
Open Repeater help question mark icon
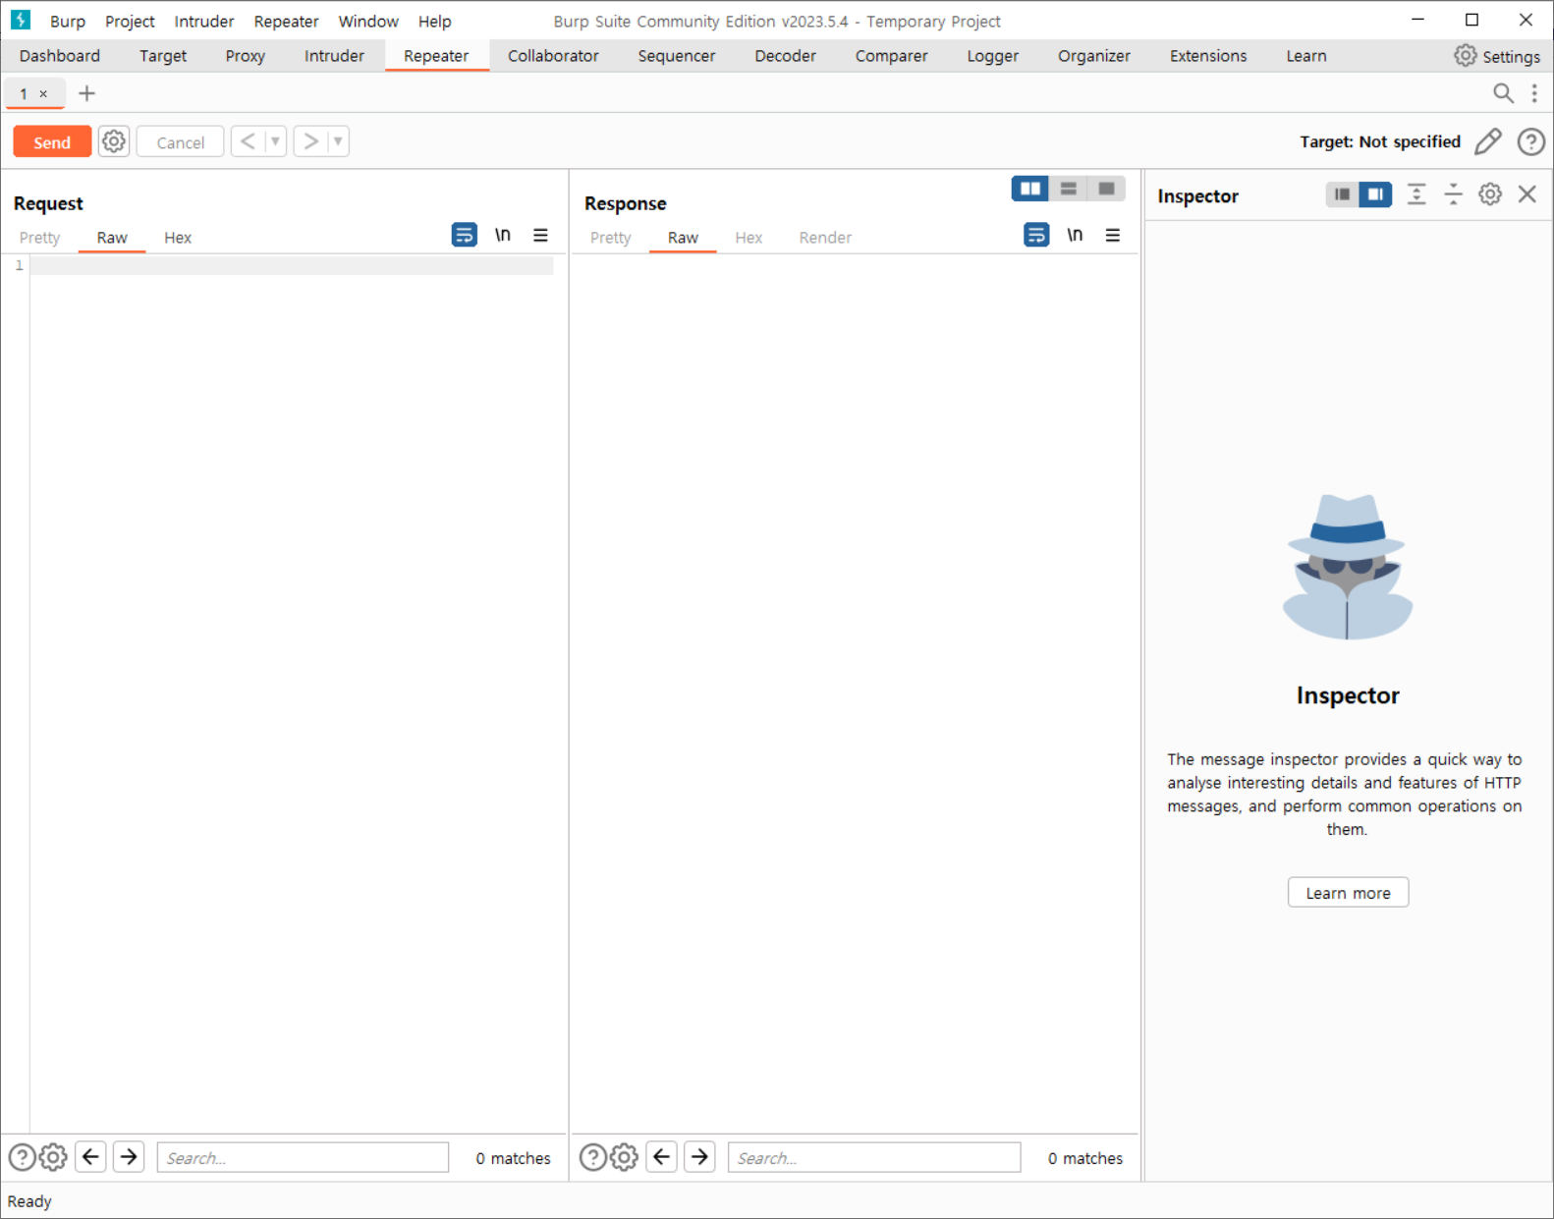(1530, 141)
